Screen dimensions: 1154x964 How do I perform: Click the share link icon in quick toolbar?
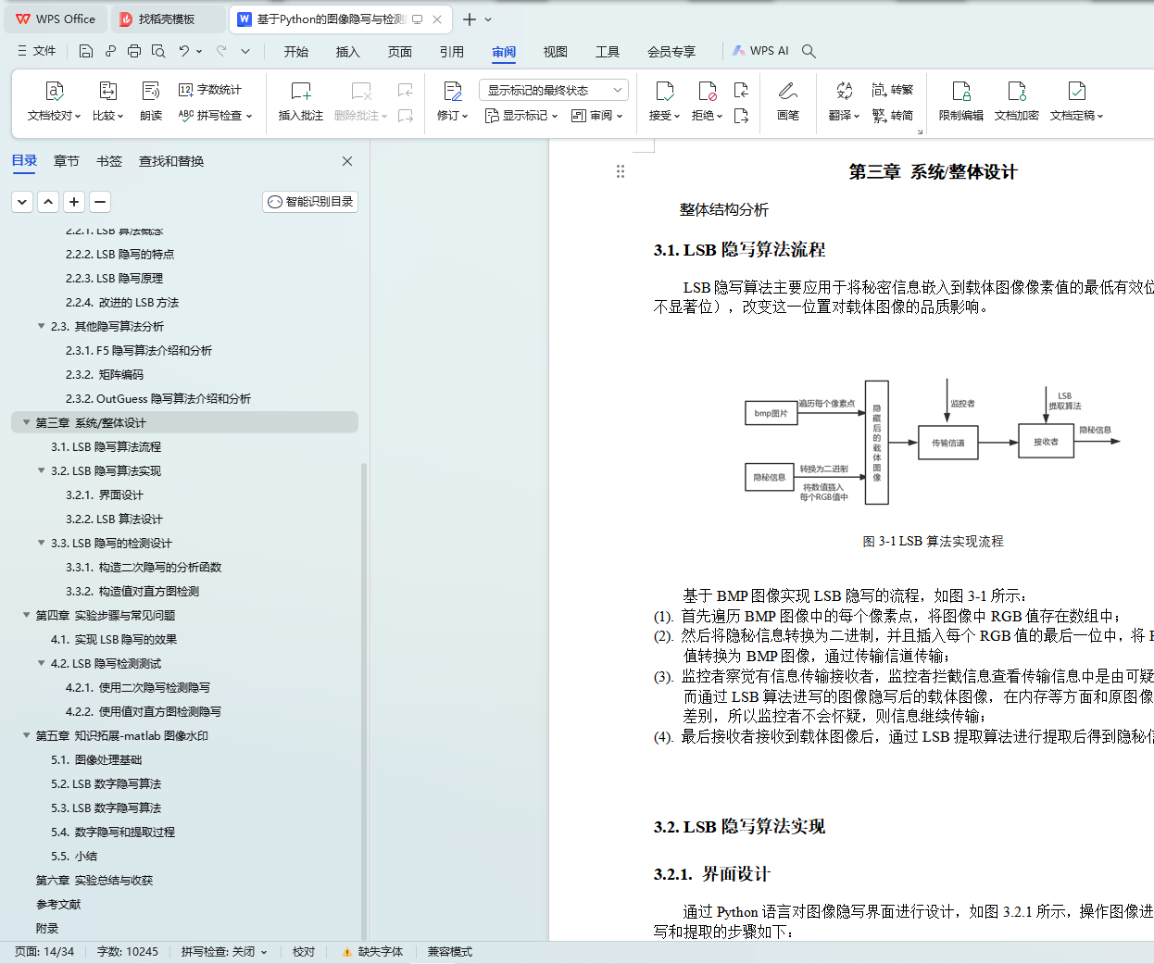click(110, 51)
